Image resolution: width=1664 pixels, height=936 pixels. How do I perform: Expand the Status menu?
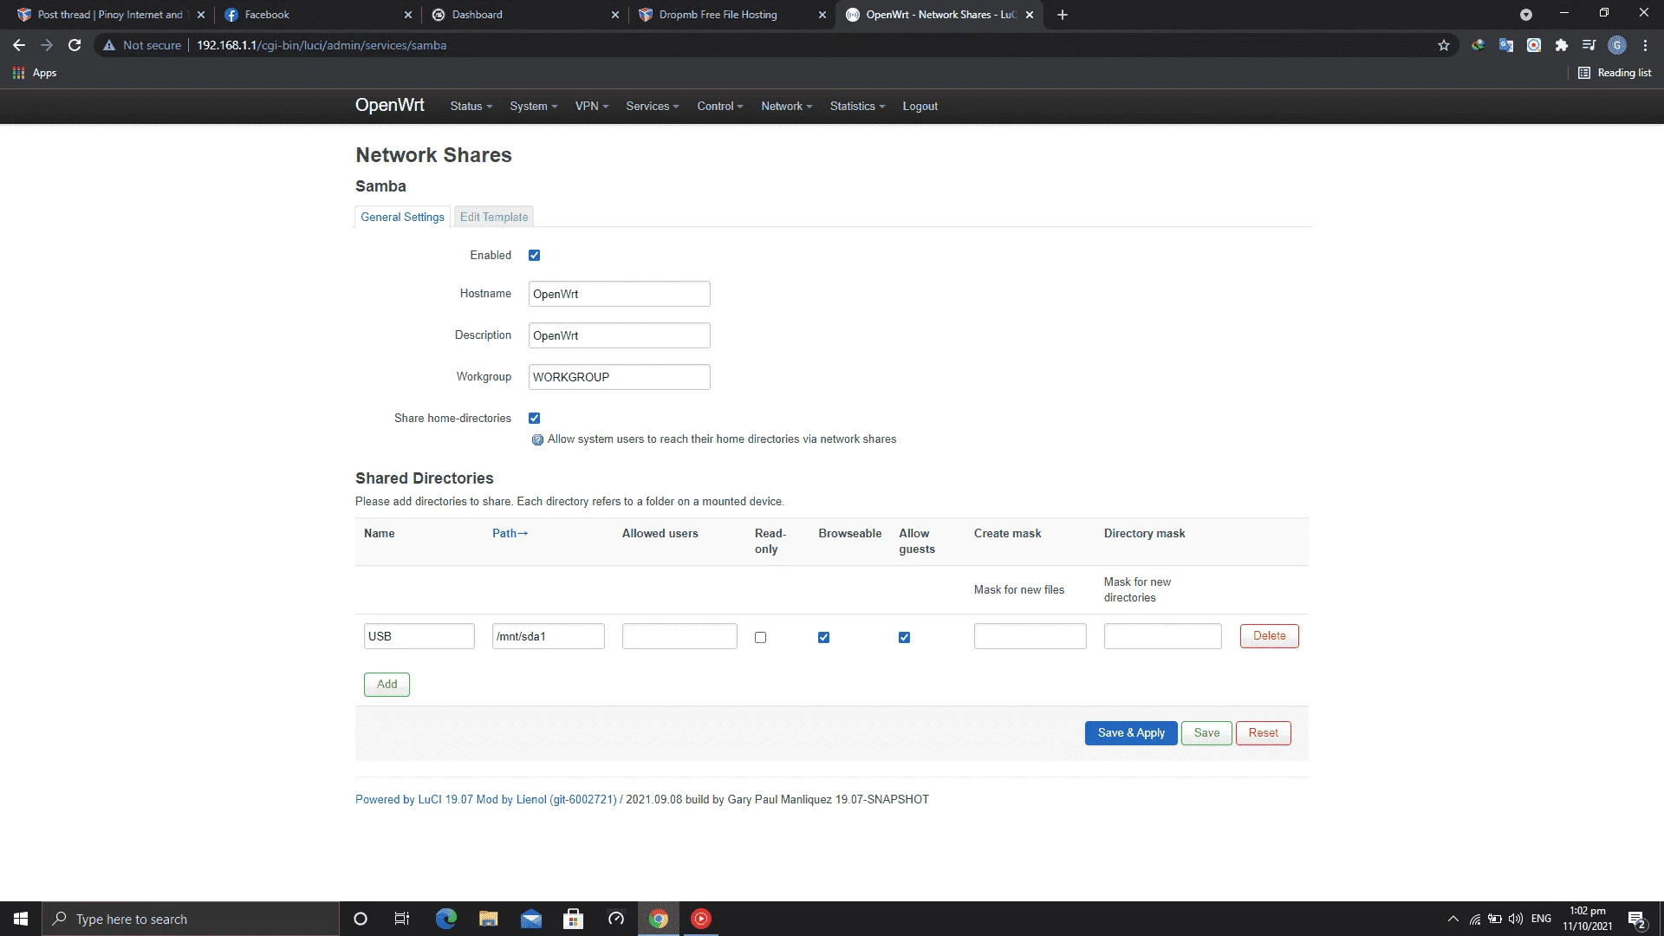(x=471, y=107)
